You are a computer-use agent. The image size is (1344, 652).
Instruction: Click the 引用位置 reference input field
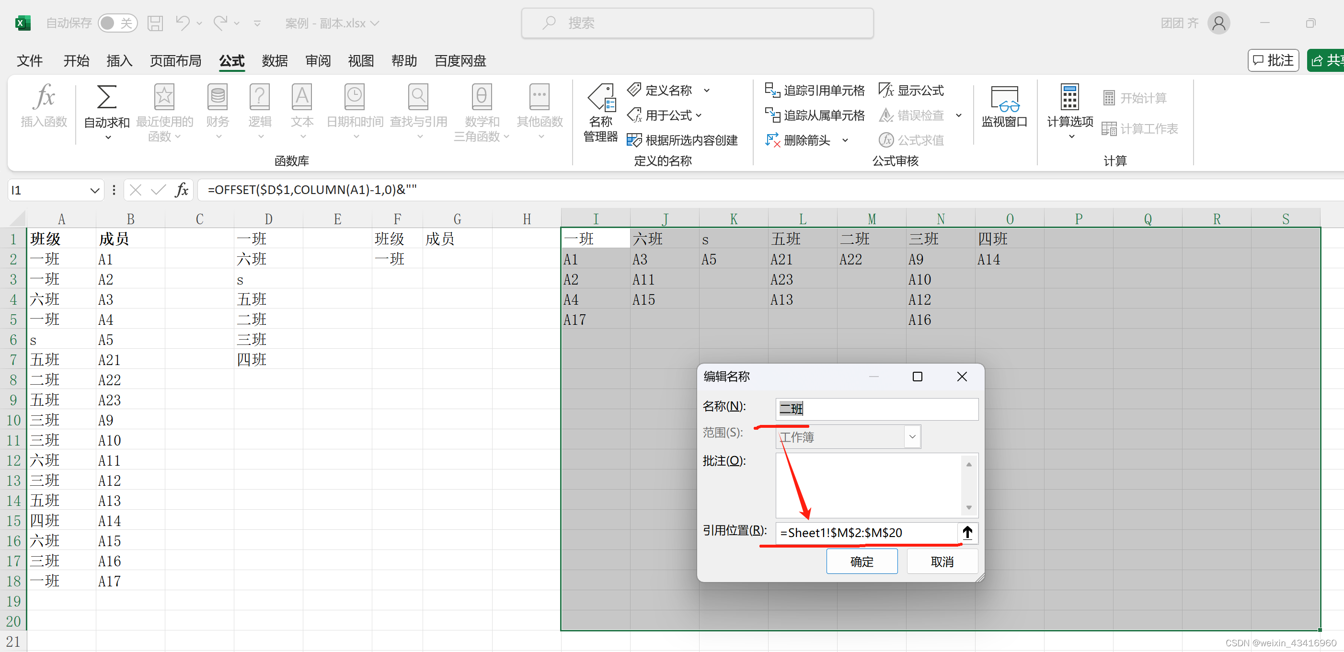click(867, 533)
